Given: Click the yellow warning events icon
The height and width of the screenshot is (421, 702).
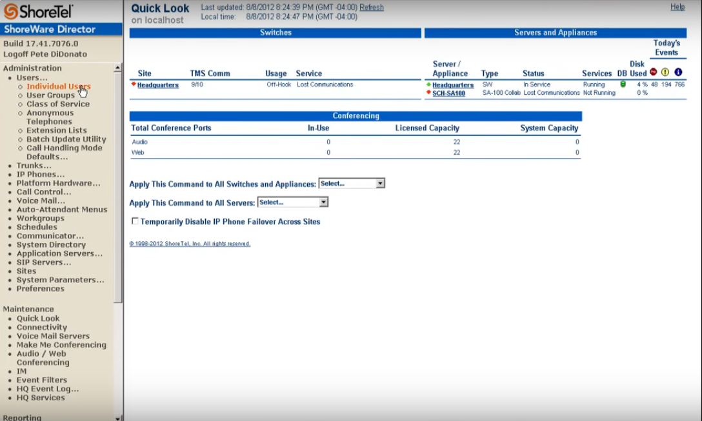Looking at the screenshot, I should 665,72.
